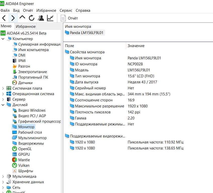Switch to the Меню tab in the sidebar

click(6, 26)
